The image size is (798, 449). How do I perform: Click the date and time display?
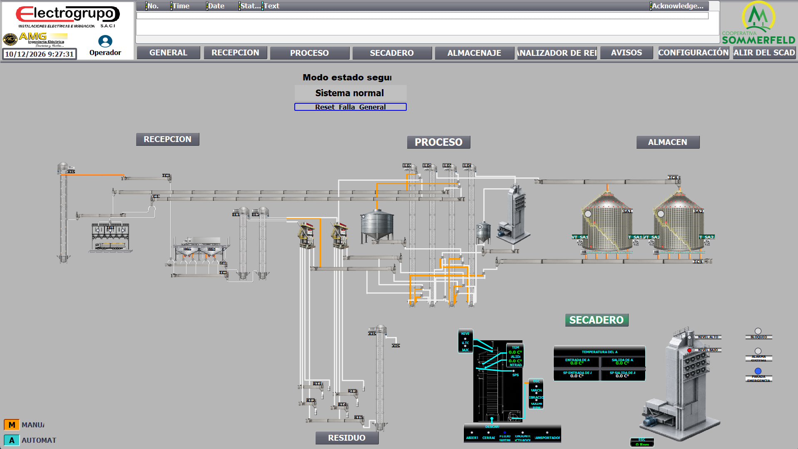40,54
